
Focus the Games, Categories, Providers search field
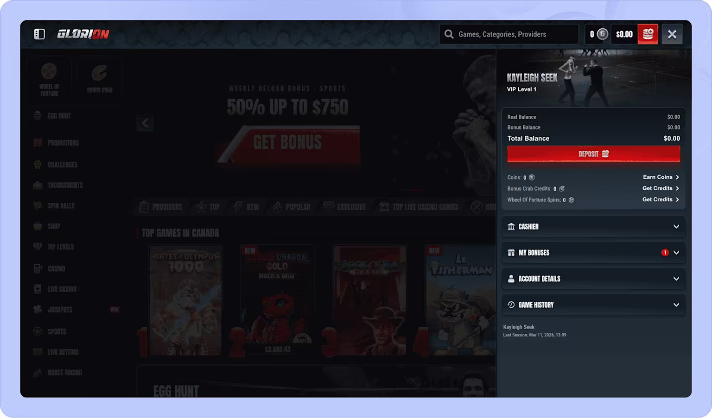coord(509,34)
